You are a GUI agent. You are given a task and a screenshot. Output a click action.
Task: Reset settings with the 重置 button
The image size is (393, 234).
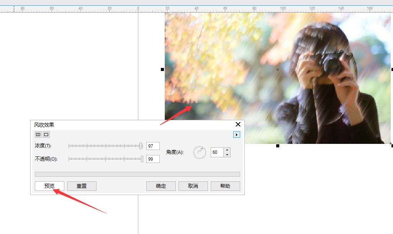82,186
